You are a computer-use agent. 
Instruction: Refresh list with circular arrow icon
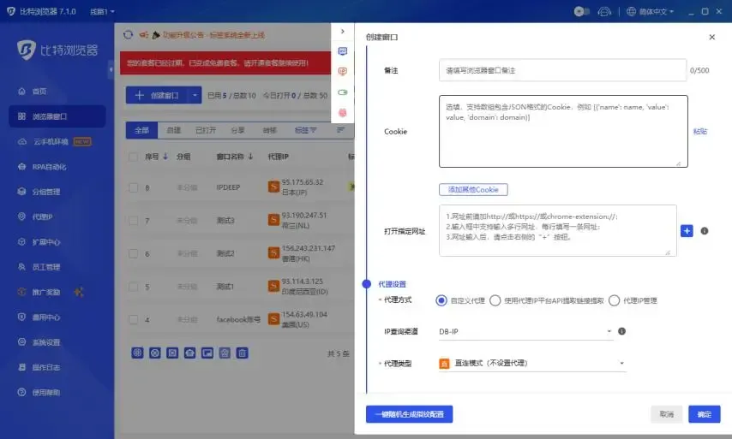point(128,35)
